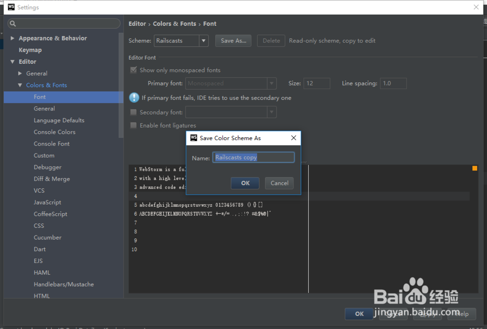The height and width of the screenshot is (329, 487).
Task: Open CoffeeScript color settings
Action: (x=51, y=214)
